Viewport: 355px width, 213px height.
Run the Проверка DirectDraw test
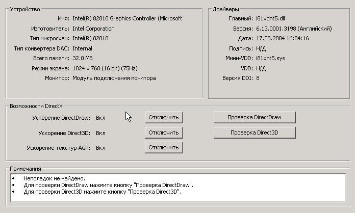point(255,117)
